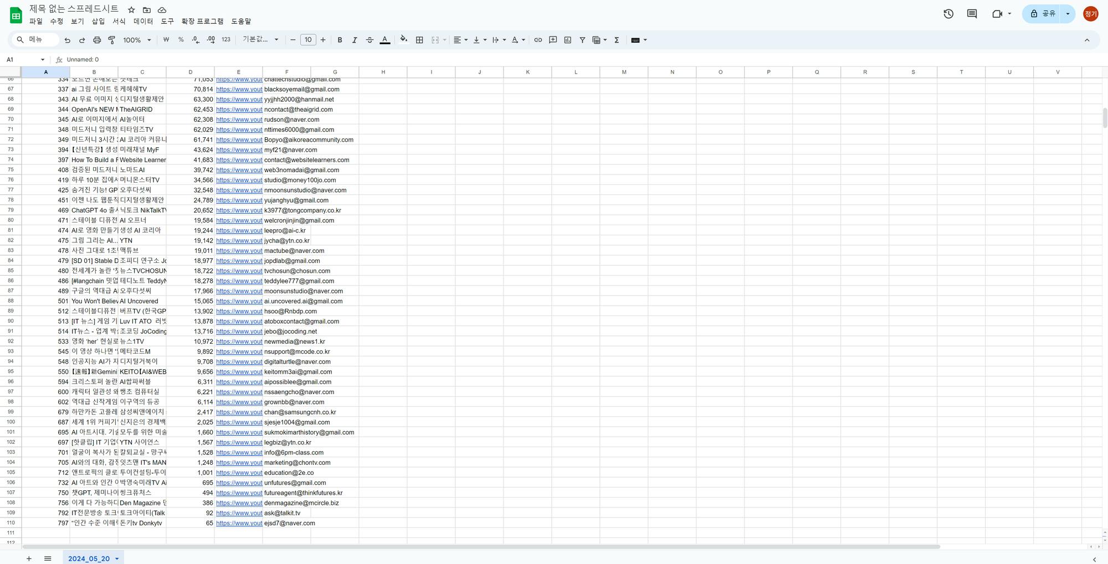Viewport: 1108px width, 564px height.
Task: Choose the text color tool
Action: coord(384,40)
